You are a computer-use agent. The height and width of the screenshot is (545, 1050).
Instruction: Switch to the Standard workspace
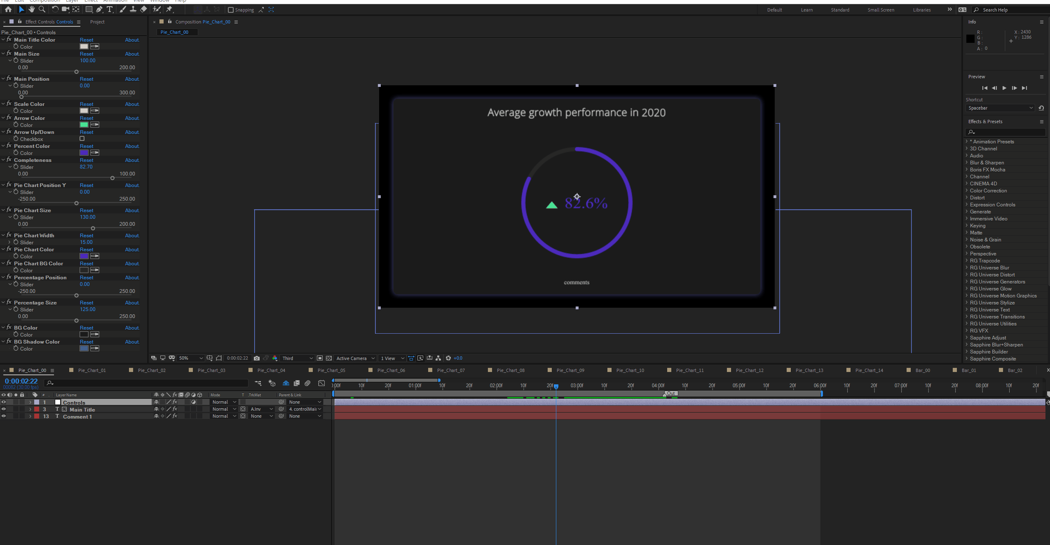pyautogui.click(x=840, y=10)
